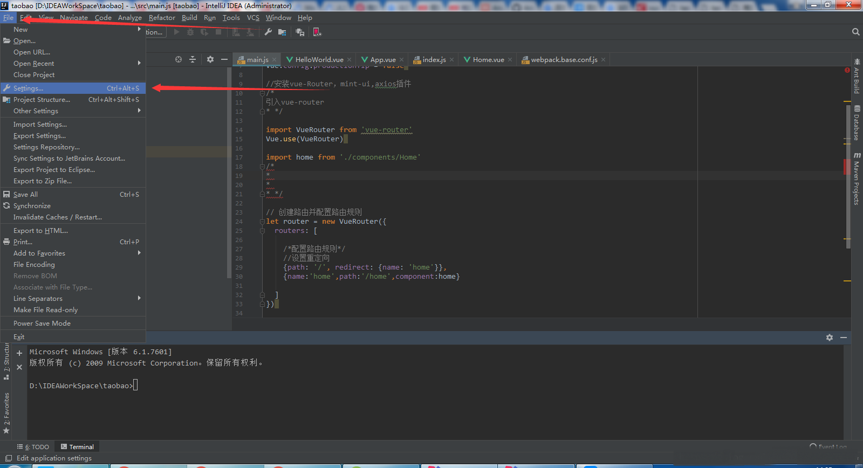Click the red error indicator in editor
This screenshot has height=468, width=863.
pos(847,70)
